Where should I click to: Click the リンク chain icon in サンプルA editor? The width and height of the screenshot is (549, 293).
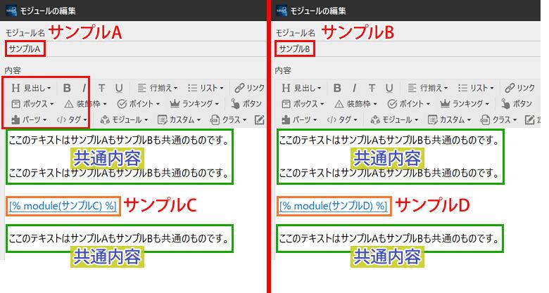pos(240,88)
